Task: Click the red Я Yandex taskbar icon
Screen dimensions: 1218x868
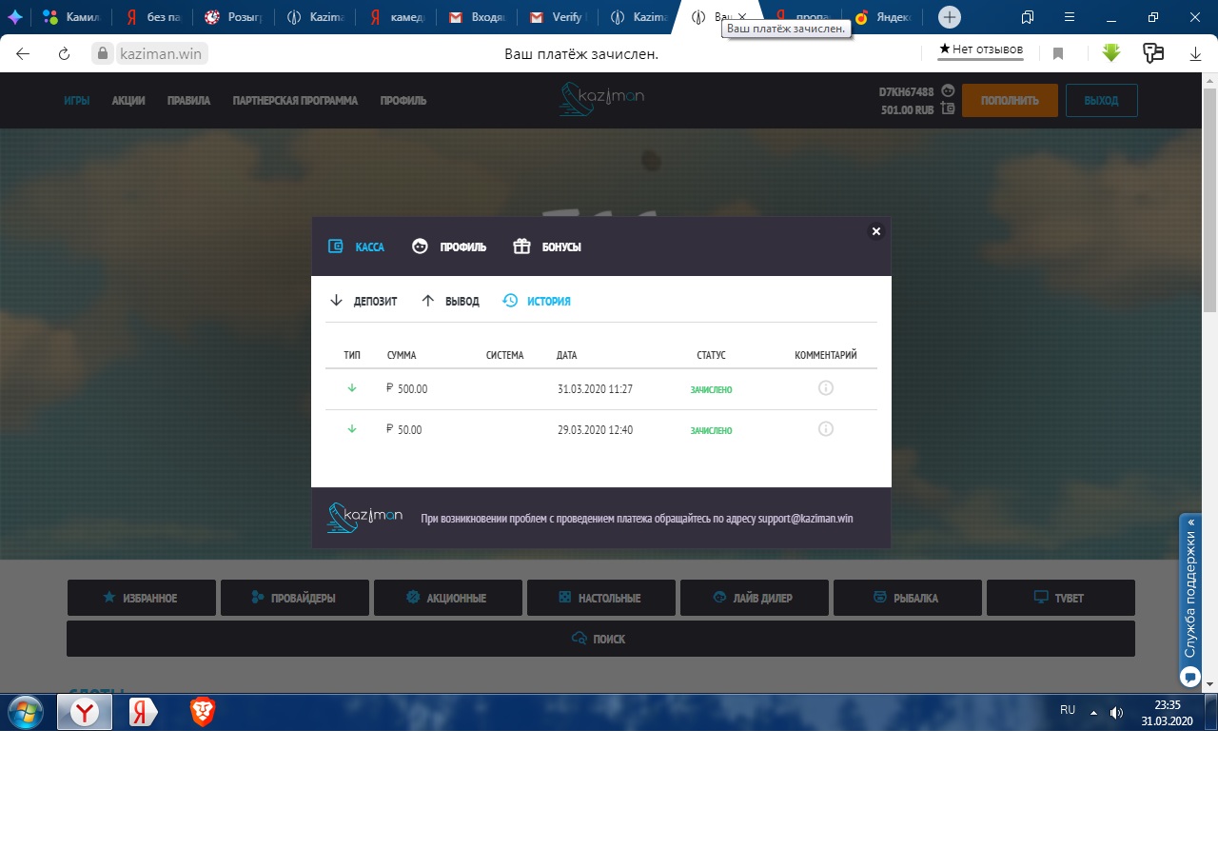Action: tap(144, 712)
